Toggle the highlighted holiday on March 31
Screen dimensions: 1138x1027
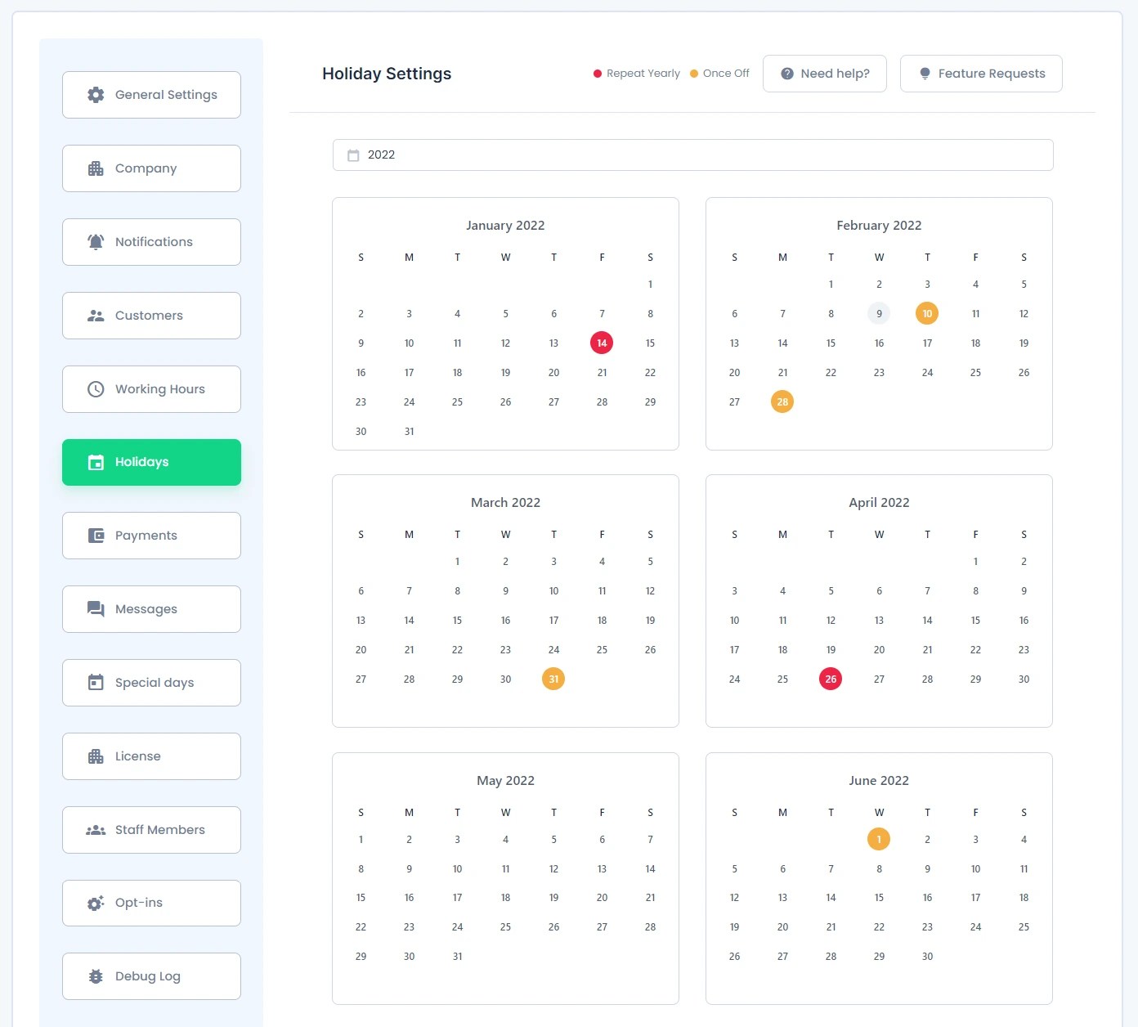pyautogui.click(x=553, y=679)
